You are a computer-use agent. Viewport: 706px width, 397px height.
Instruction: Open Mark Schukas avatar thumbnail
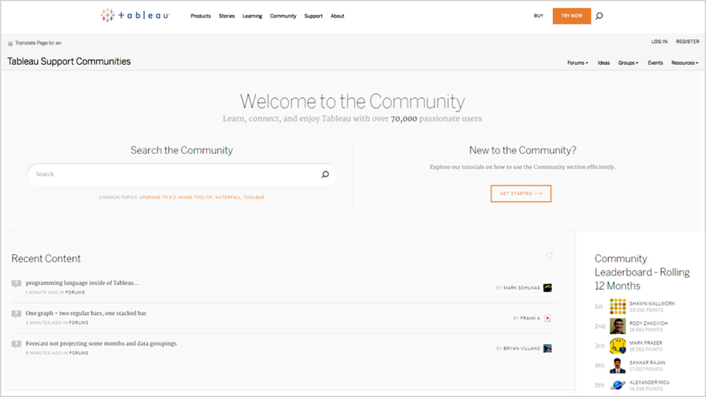pyautogui.click(x=547, y=287)
